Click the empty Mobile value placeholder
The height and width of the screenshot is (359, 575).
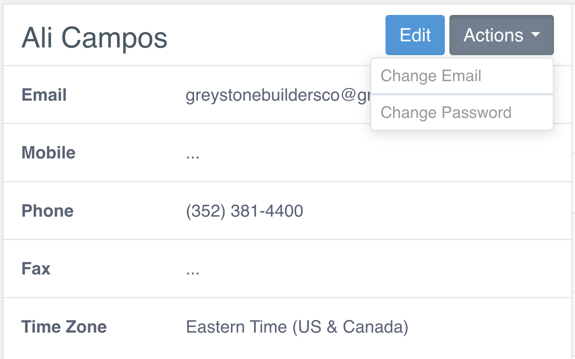[x=193, y=155]
